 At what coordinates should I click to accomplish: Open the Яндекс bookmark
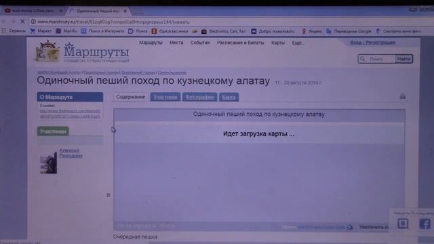click(x=312, y=31)
